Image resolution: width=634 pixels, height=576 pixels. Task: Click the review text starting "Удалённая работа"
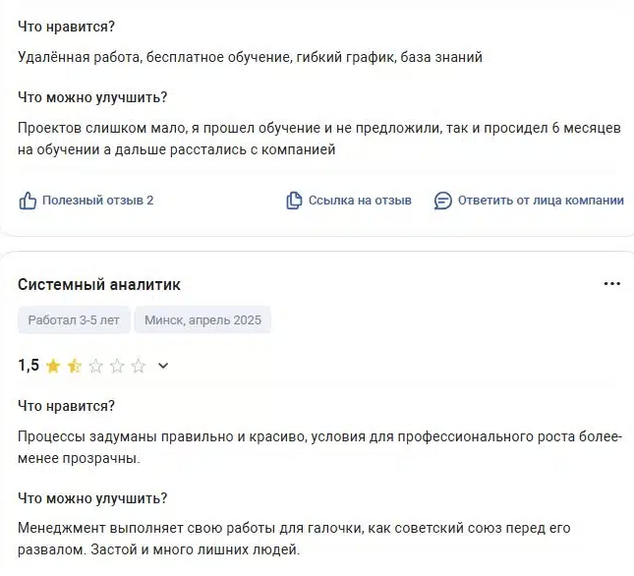250,58
